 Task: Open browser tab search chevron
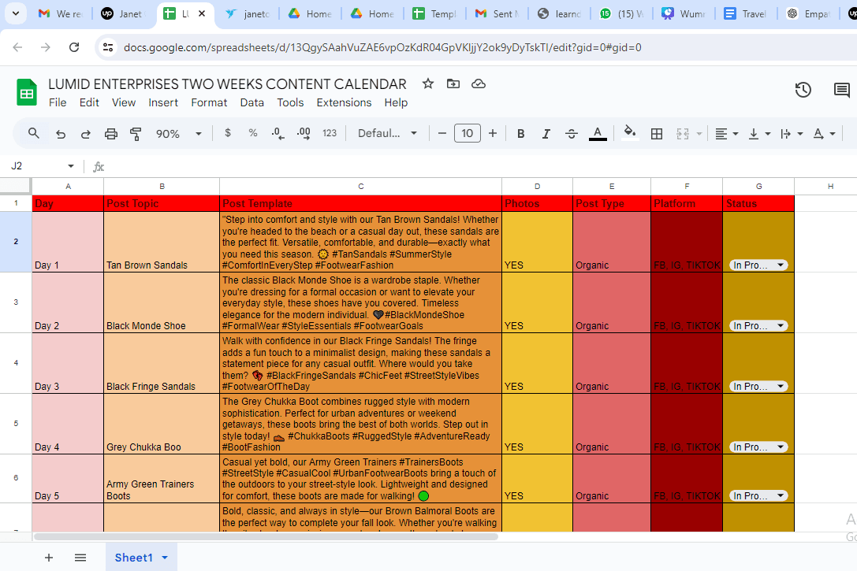(x=16, y=13)
